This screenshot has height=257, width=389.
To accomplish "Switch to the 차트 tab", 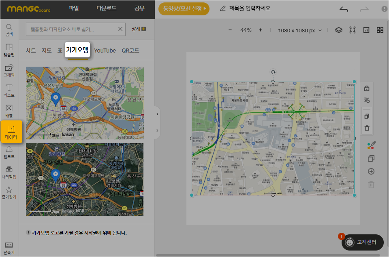I will [x=31, y=51].
